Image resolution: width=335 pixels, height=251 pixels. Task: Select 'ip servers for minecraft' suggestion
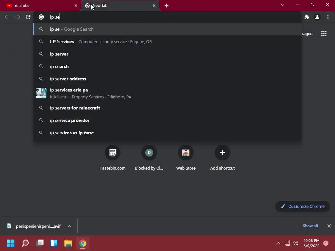pyautogui.click(x=167, y=108)
